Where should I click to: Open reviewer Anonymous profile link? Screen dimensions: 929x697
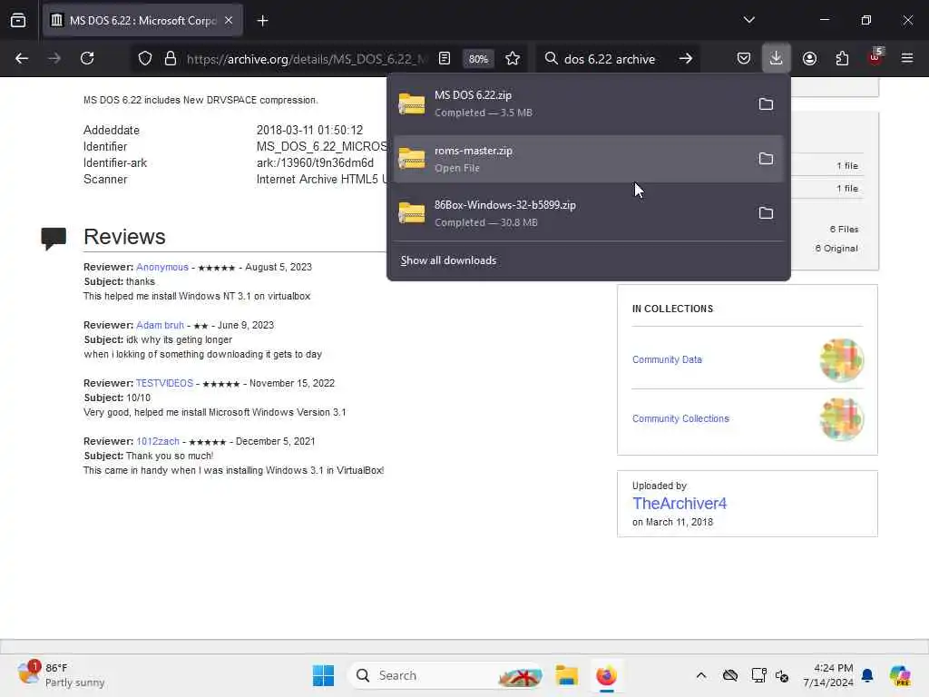pos(162,268)
